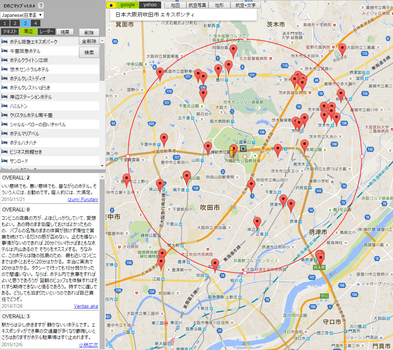Image resolution: width=393 pixels, height=350 pixels.
Task: Select シャルル・ペローの白いチャペル entry
Action: click(50, 124)
